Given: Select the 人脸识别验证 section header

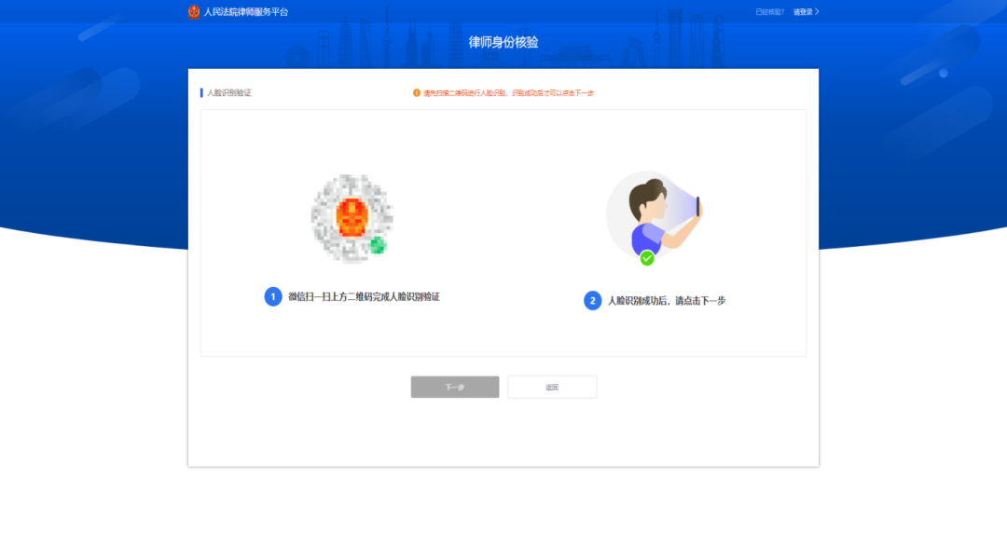Looking at the screenshot, I should (x=228, y=93).
